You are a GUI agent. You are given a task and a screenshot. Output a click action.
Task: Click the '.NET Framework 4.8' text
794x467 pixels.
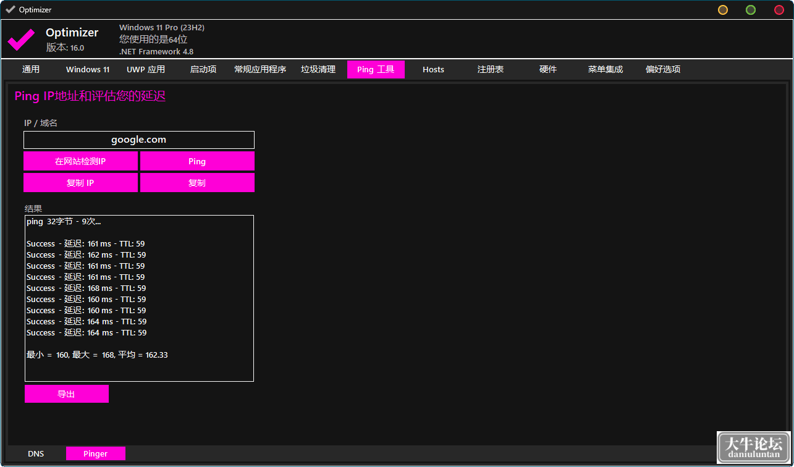pos(156,52)
